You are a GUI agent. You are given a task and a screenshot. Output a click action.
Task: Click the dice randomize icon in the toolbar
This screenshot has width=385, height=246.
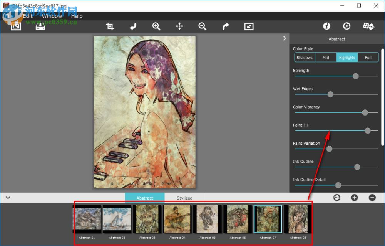(368, 26)
